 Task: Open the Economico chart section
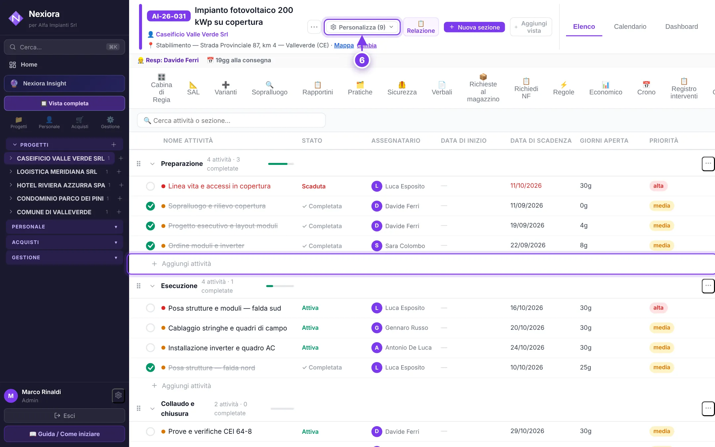tap(605, 88)
